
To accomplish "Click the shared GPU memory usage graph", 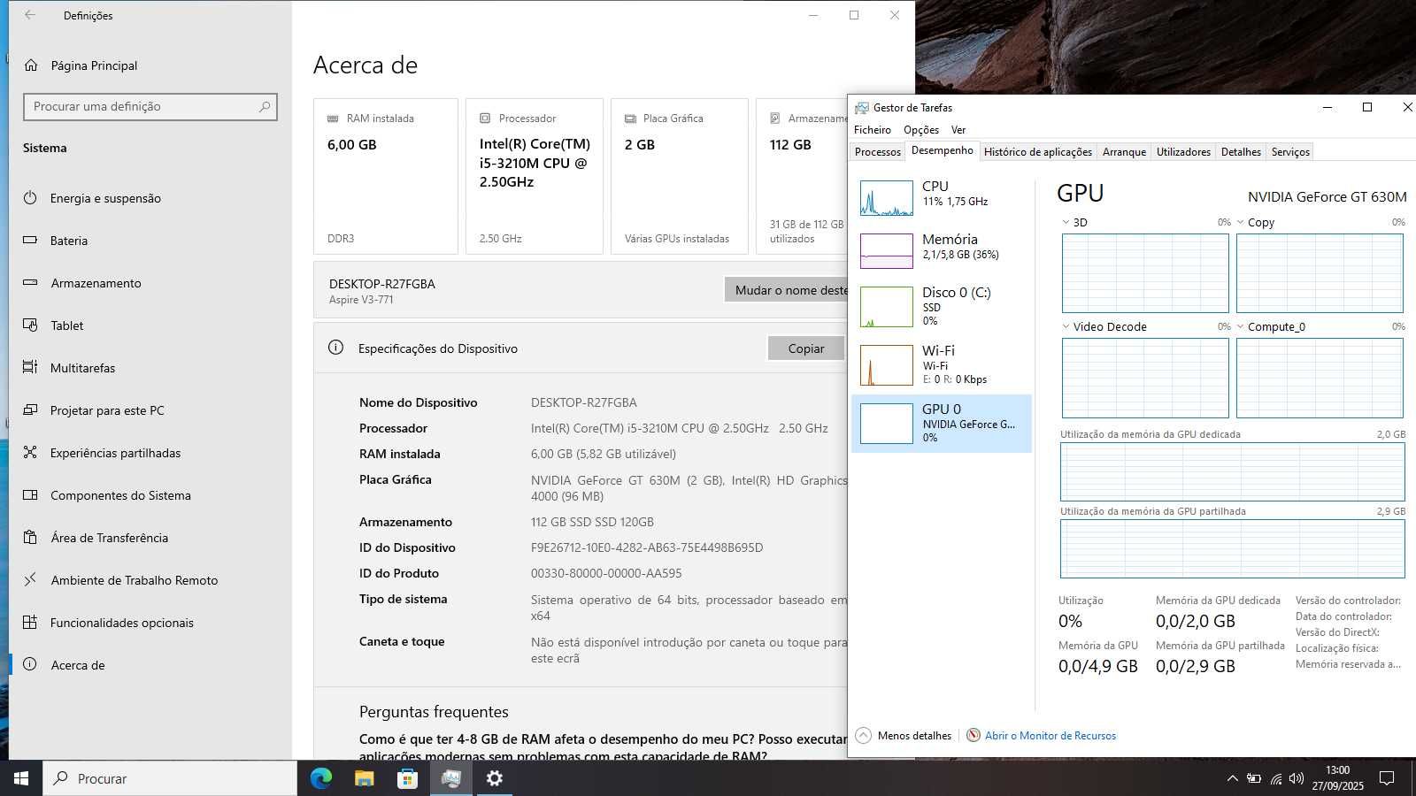I will [1233, 548].
